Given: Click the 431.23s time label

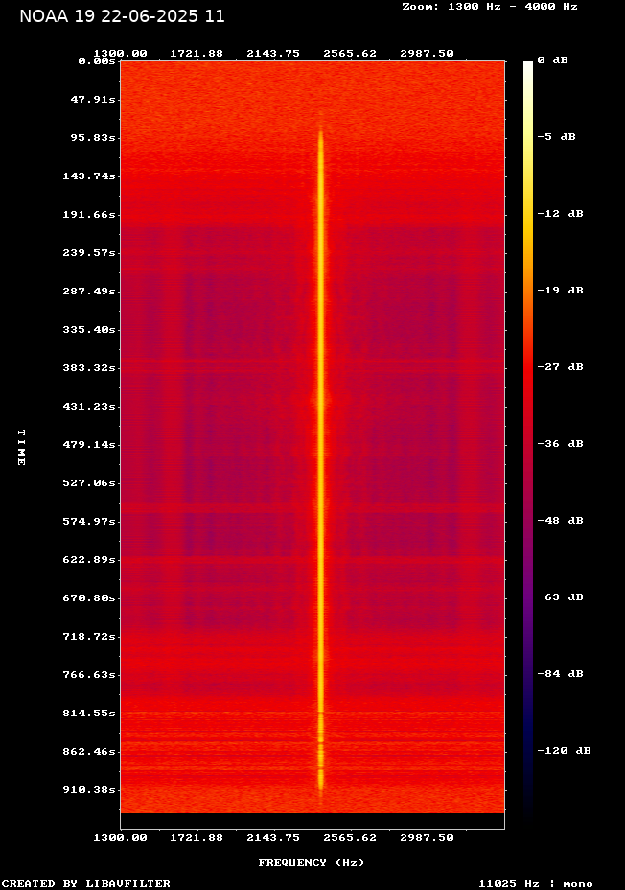Looking at the screenshot, I should pos(89,407).
